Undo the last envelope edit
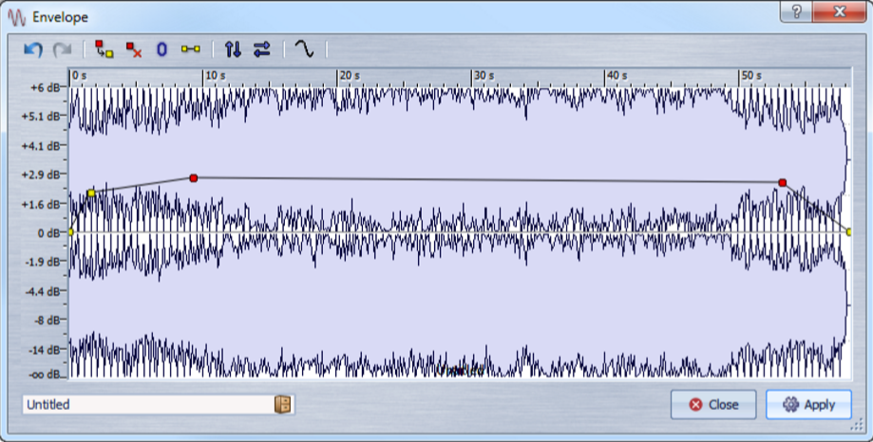The image size is (873, 442). (33, 50)
